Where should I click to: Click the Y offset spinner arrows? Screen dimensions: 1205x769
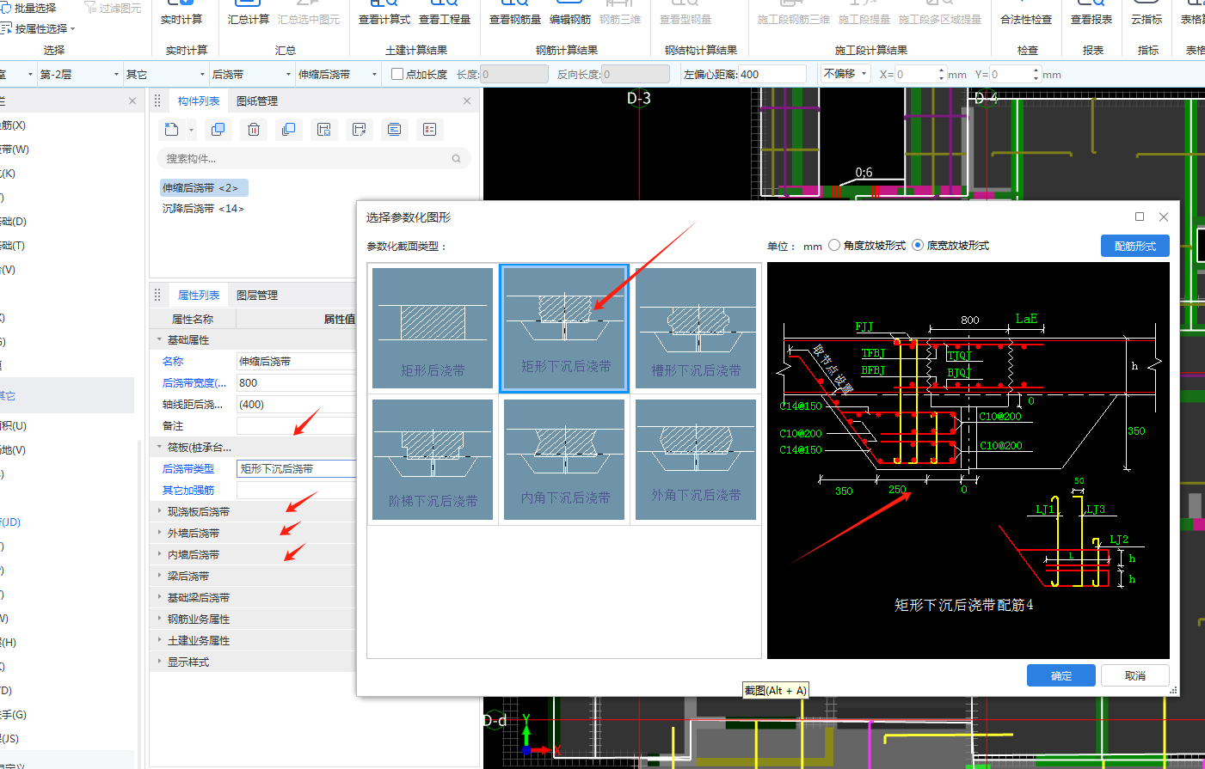click(1036, 75)
